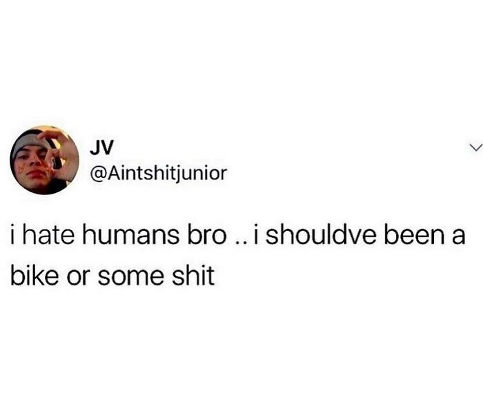483x415 pixels.
Task: Click the gray beanie in the avatar
Action: coord(28,143)
